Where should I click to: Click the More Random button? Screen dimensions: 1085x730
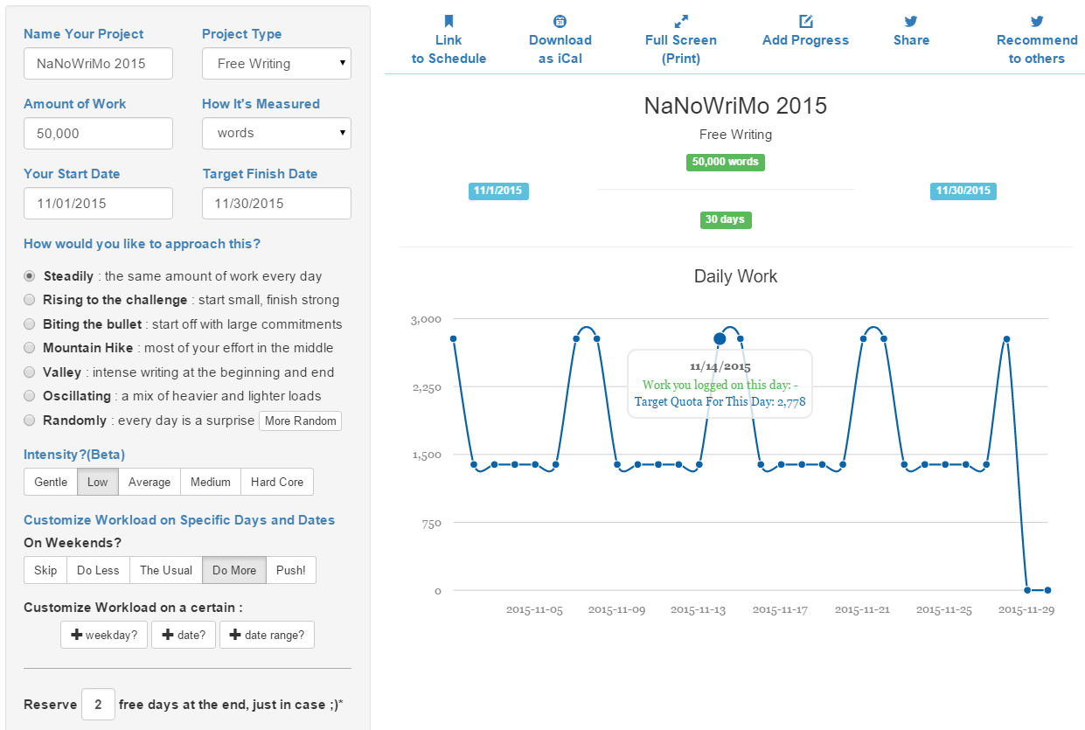[x=300, y=421]
